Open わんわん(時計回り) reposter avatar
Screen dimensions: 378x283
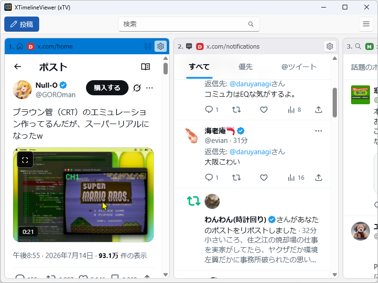point(212,201)
